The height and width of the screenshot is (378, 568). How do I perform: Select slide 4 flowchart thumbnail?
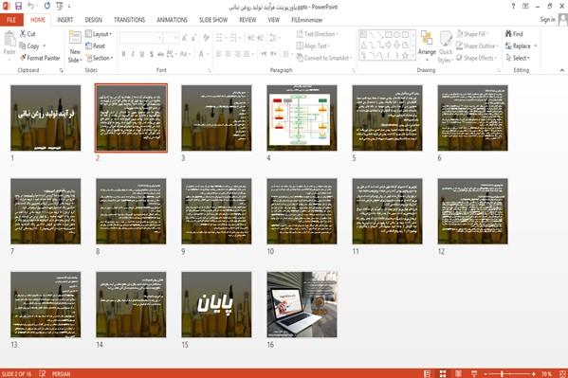[x=302, y=117]
